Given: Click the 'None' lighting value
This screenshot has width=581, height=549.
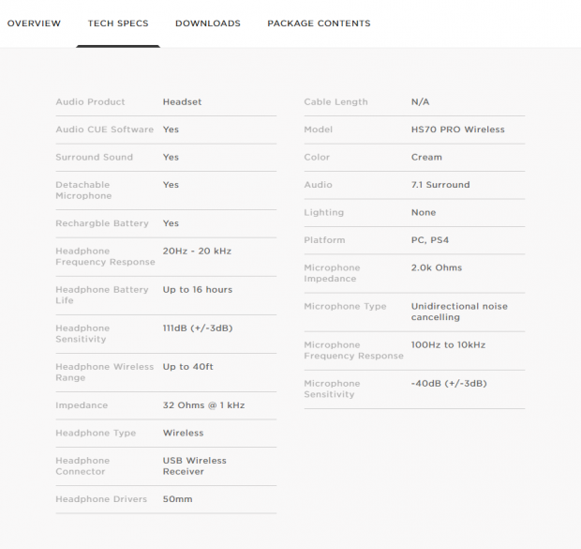Looking at the screenshot, I should (424, 212).
